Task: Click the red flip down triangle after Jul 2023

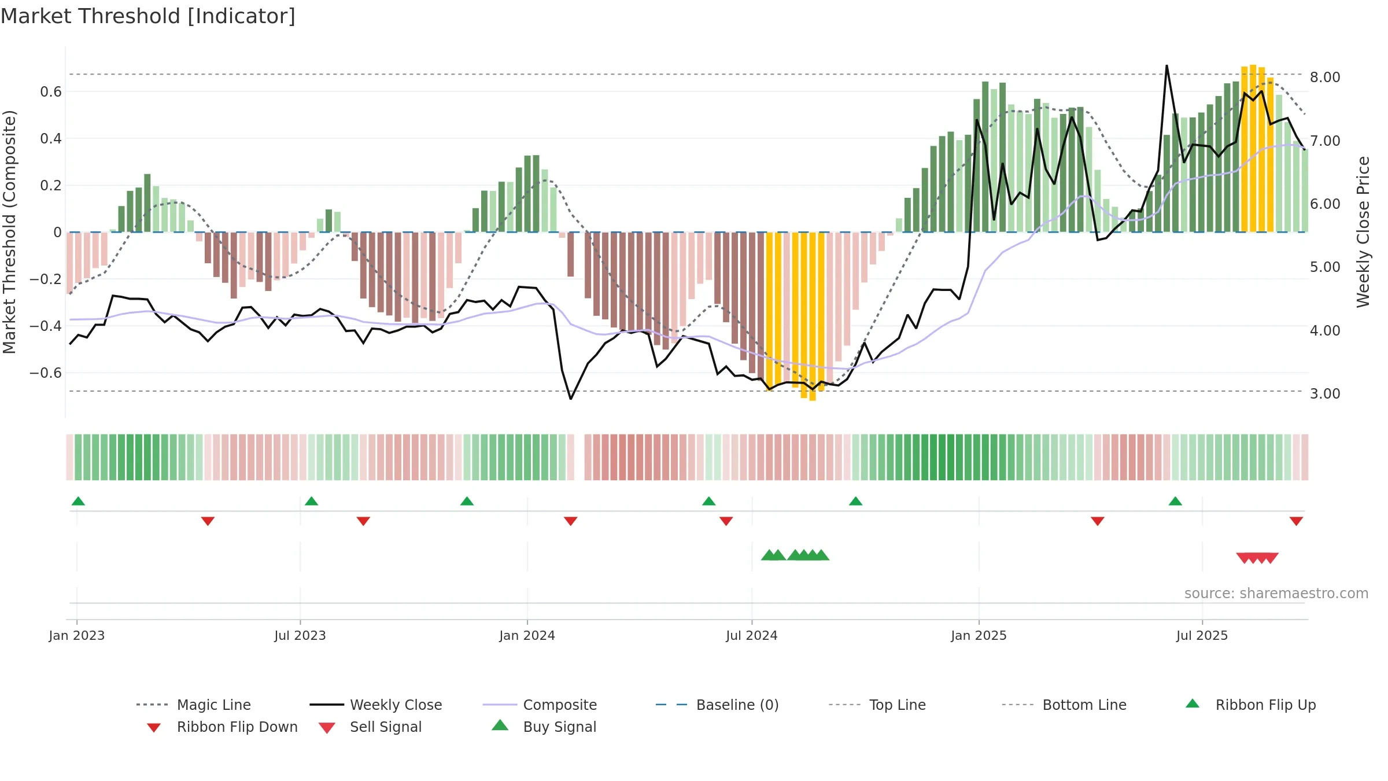Action: [x=363, y=521]
